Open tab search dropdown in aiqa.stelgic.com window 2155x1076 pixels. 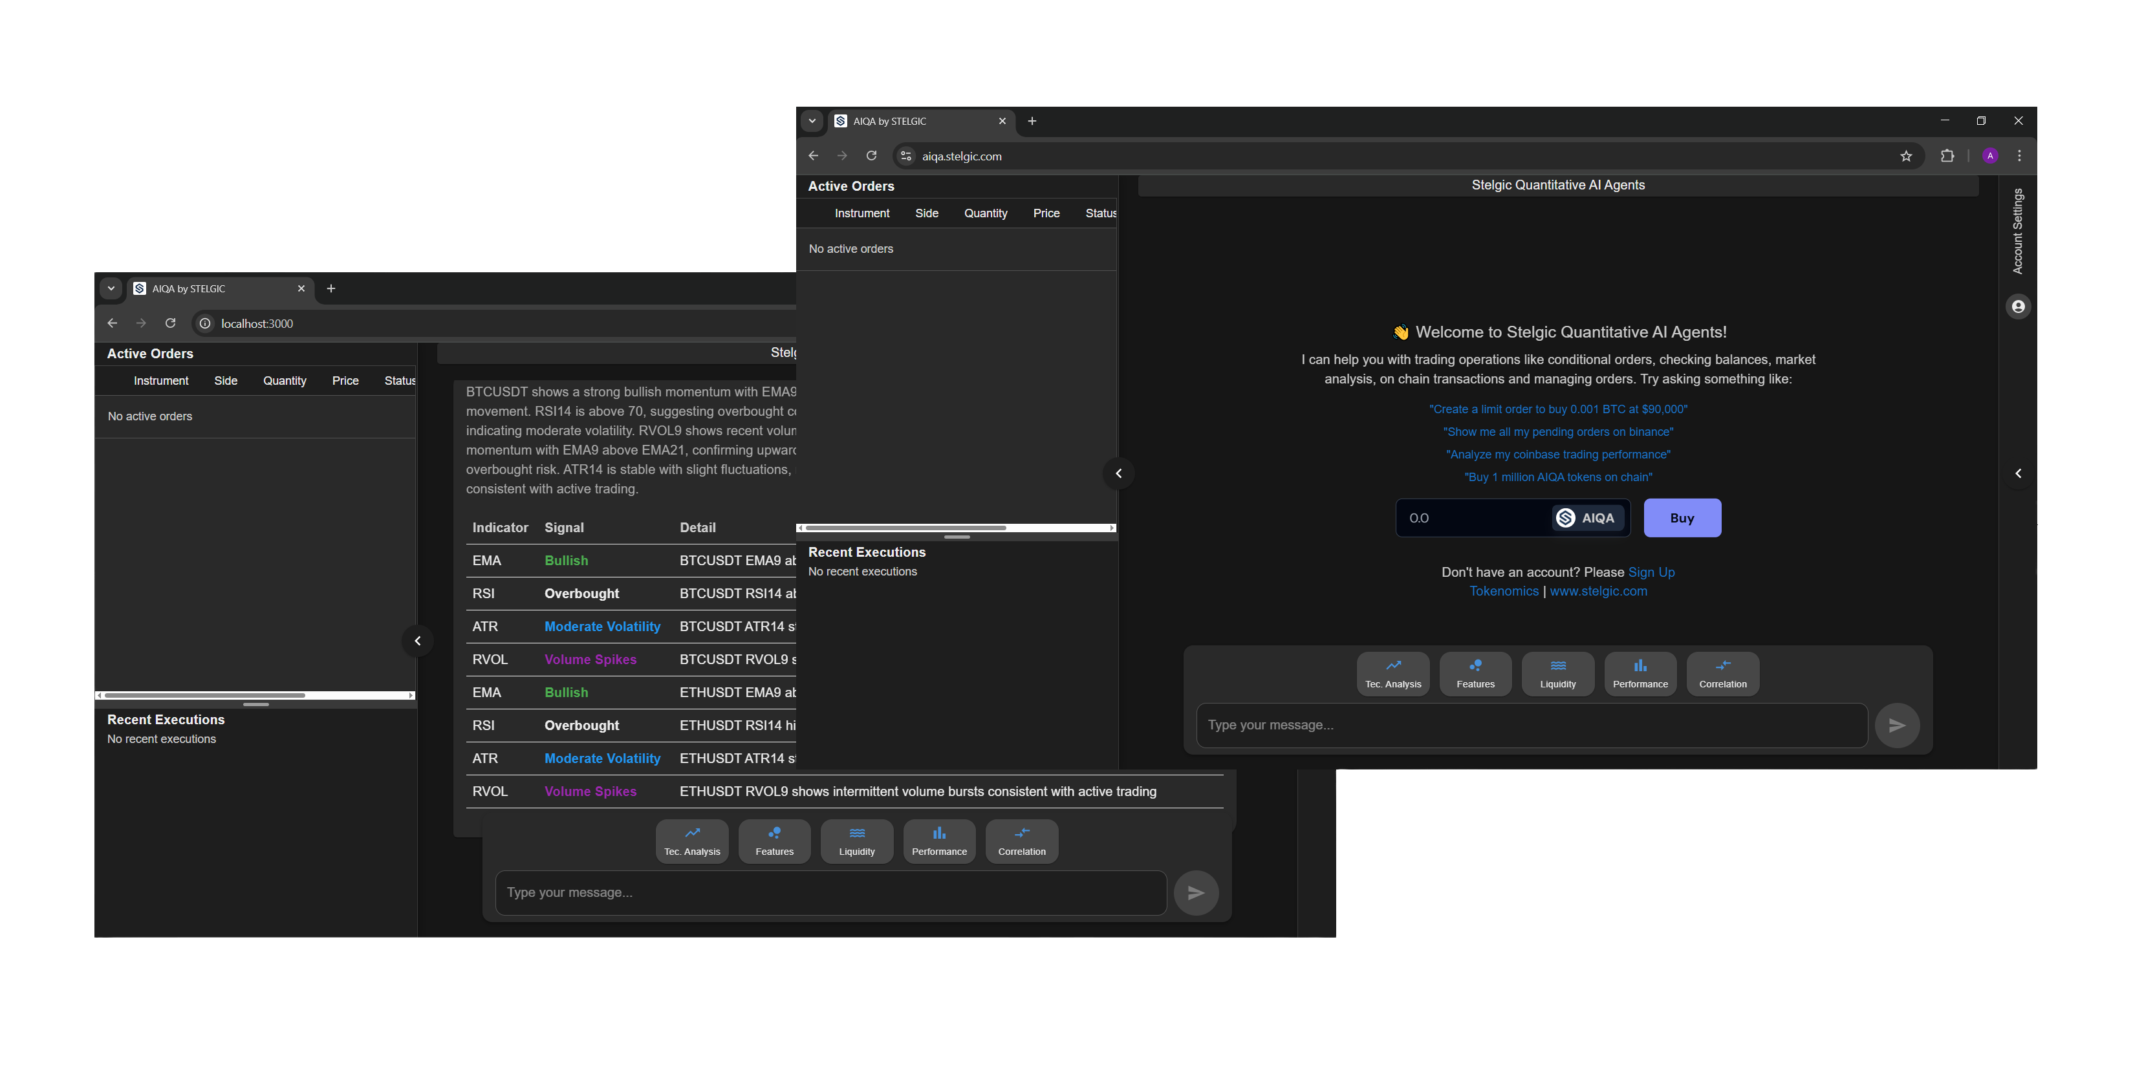click(x=812, y=122)
